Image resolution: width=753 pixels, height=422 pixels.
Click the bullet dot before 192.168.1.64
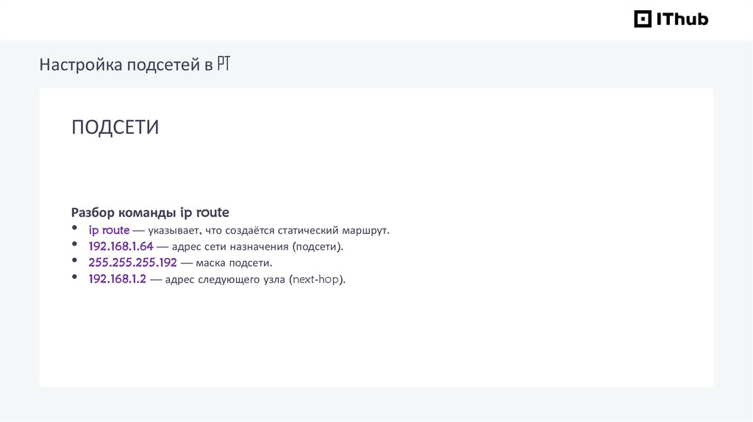coord(74,243)
